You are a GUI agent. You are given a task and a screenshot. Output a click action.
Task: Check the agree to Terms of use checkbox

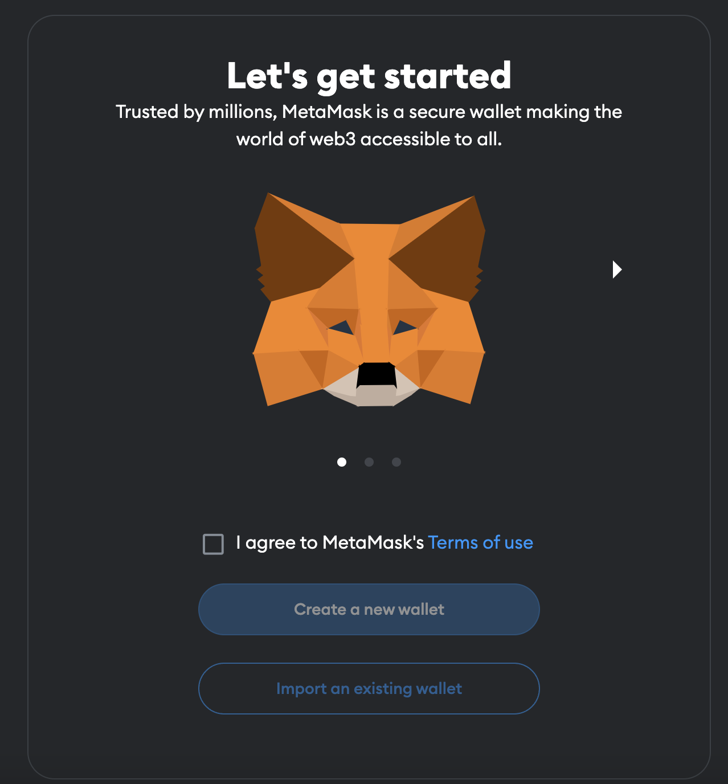[213, 544]
